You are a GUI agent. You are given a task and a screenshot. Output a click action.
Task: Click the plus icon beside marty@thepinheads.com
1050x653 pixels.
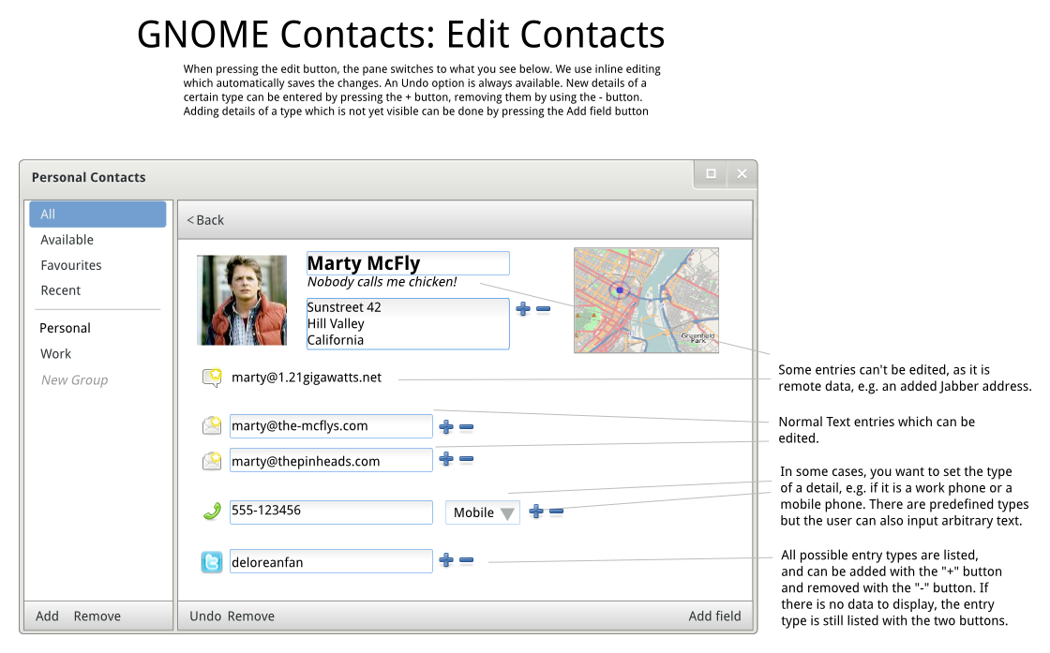coord(446,459)
